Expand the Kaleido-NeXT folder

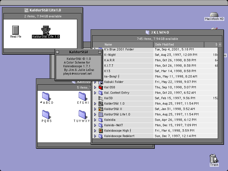95,125
